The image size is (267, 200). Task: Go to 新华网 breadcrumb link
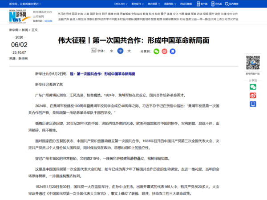14,30
